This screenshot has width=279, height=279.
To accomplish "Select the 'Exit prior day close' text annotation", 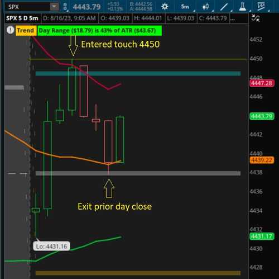I will pyautogui.click(x=114, y=206).
